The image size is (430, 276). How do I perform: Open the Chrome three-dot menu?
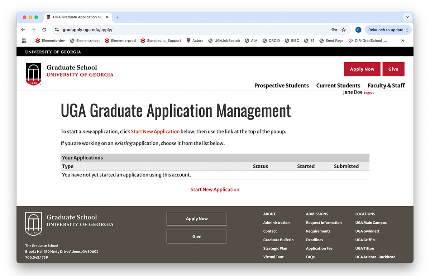(407, 30)
